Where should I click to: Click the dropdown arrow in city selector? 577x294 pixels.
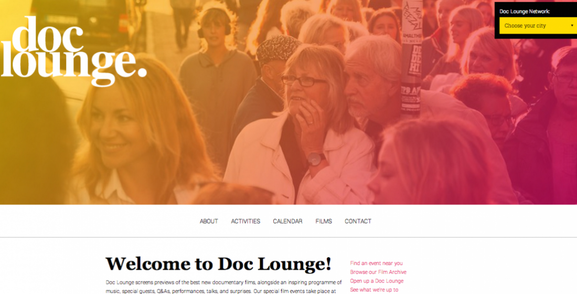(572, 26)
